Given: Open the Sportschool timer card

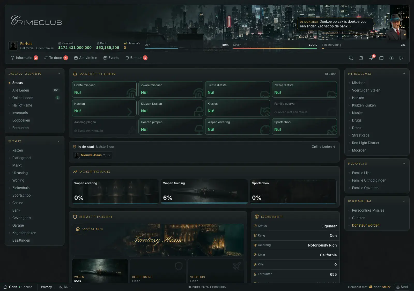Looking at the screenshot, I should coord(304,126).
